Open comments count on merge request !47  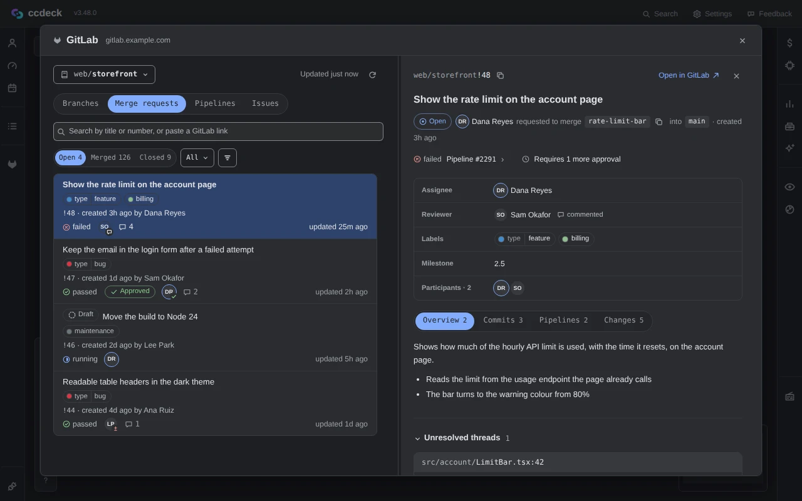point(190,292)
